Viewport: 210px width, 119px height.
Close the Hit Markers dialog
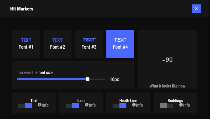pyautogui.click(x=196, y=9)
